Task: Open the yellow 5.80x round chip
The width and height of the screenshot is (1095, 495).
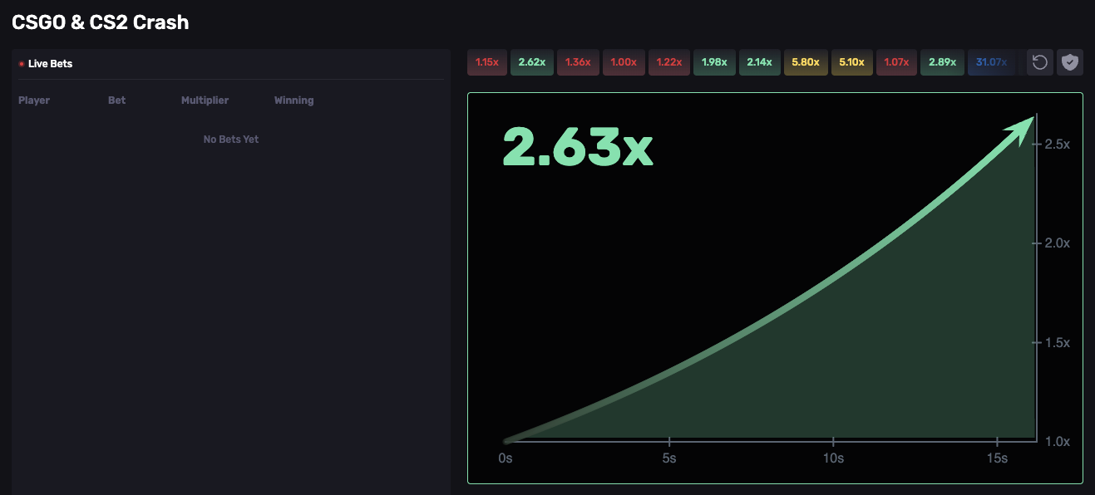Action: [805, 62]
